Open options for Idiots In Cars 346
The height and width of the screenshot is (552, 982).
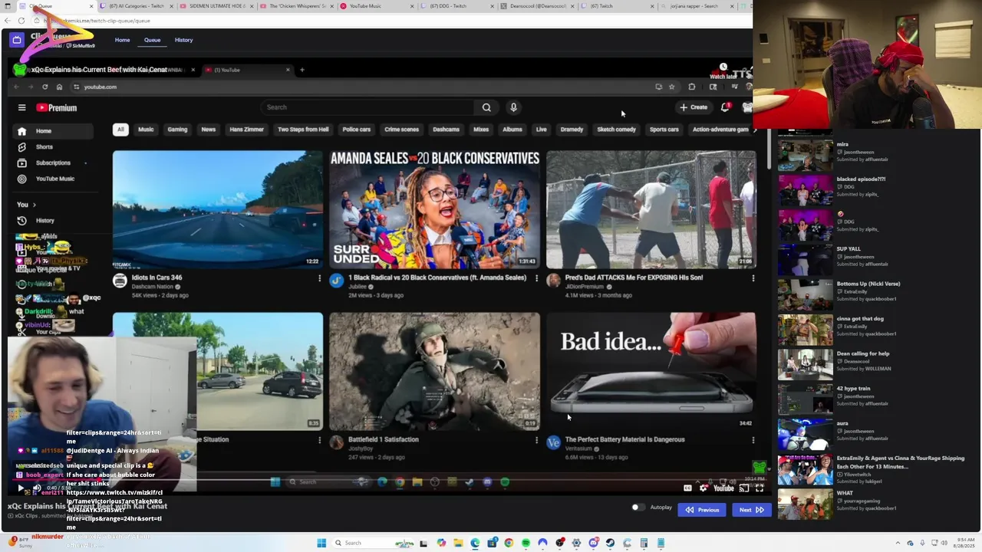tap(319, 278)
